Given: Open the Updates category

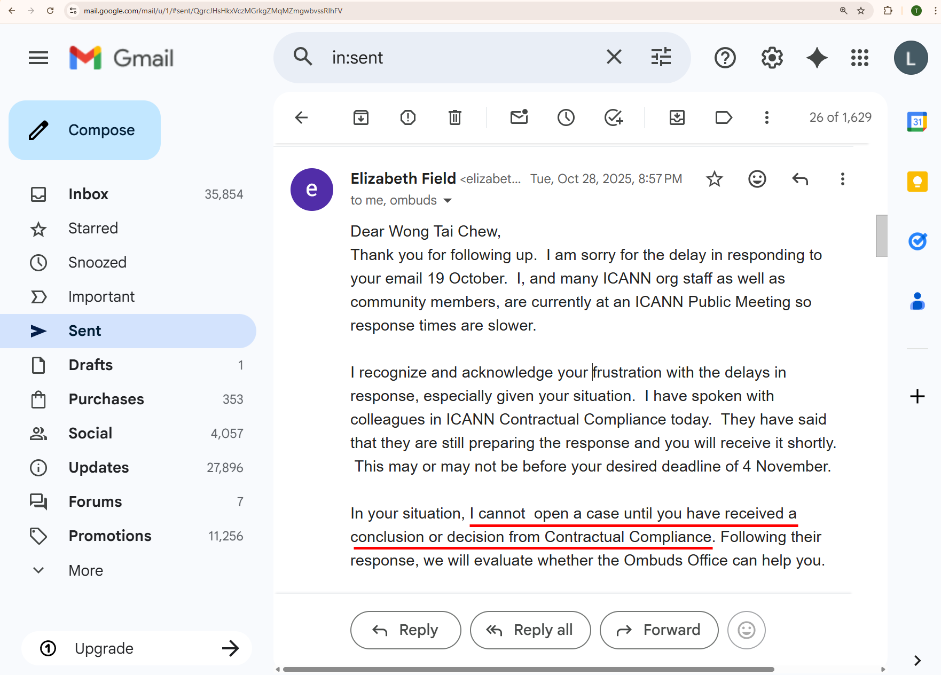Looking at the screenshot, I should [x=128, y=468].
